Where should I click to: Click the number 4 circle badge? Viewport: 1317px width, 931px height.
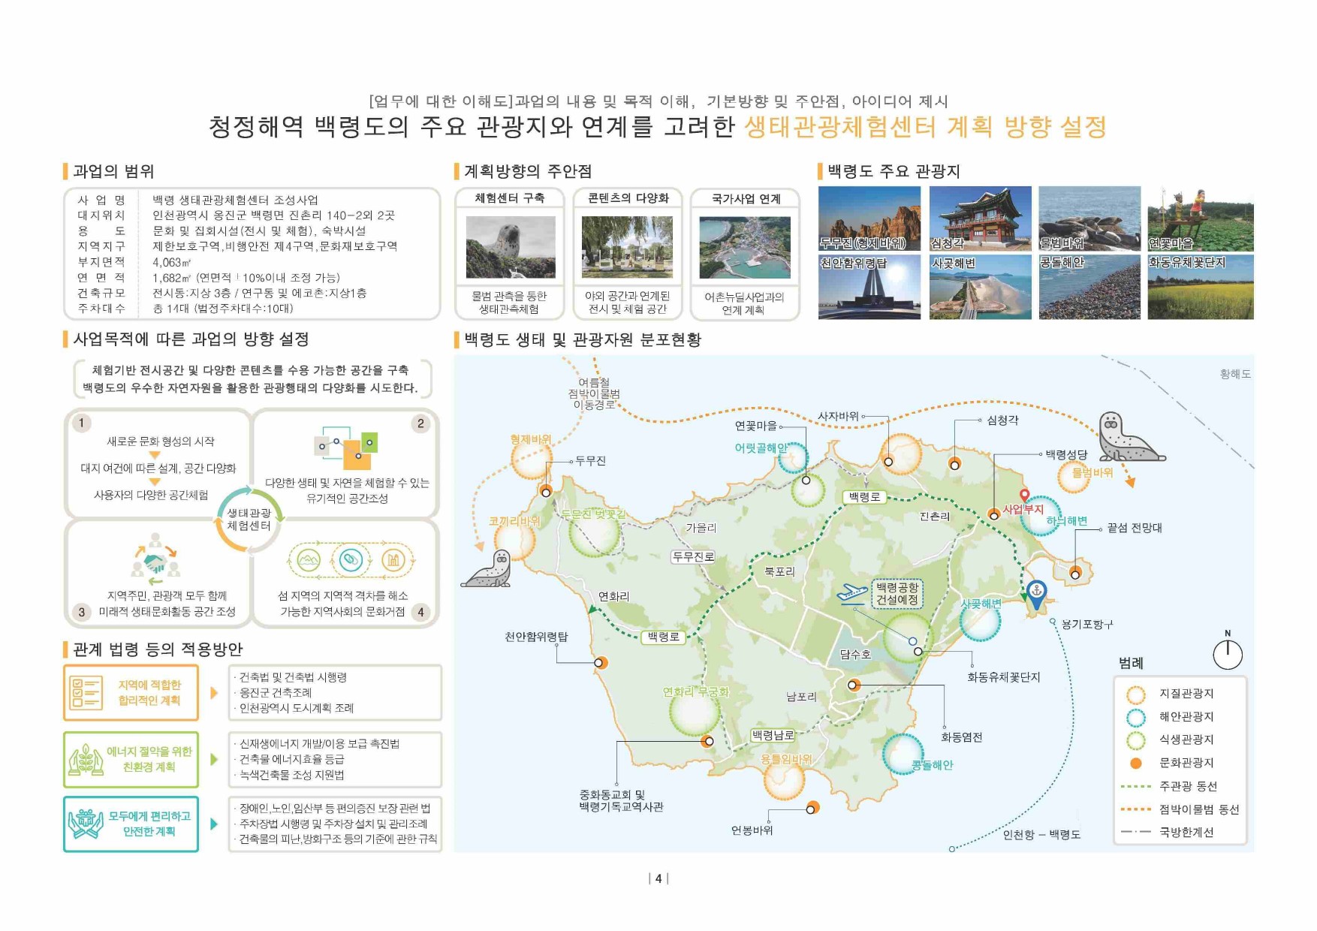click(x=420, y=612)
